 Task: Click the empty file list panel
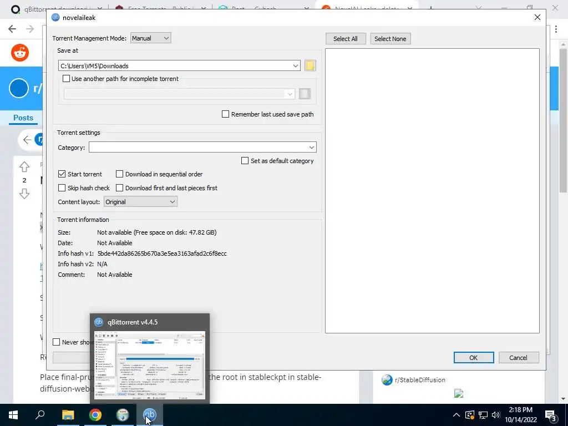(432, 191)
